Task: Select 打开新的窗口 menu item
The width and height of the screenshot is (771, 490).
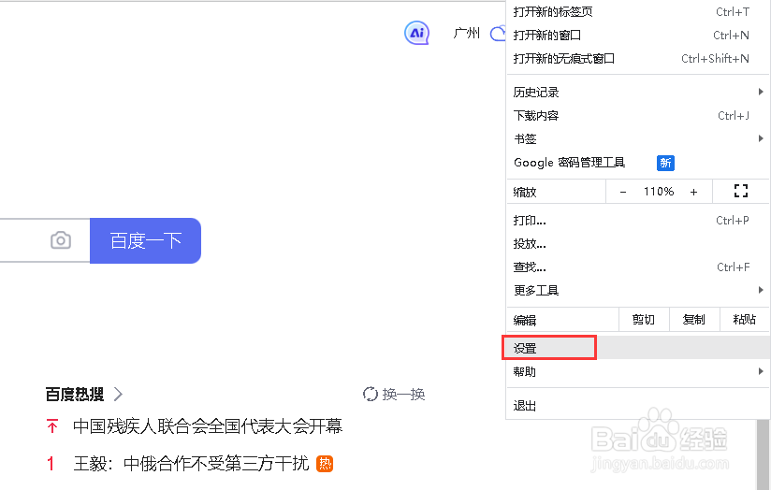Action: 638,35
